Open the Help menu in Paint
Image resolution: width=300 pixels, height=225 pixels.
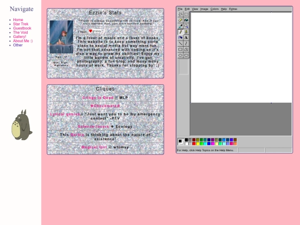pyautogui.click(x=224, y=9)
